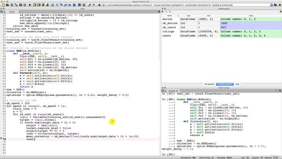Sort variables by Value column header
282x159 pixels.
click(251, 16)
